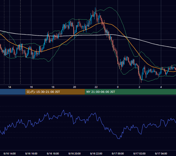Click the 9/16 14:00 date label
This screenshot has width=176, height=156.
click(x=10, y=153)
